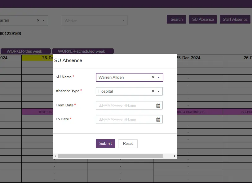
Task: Click the SU Absence button in the header
Action: (x=203, y=19)
